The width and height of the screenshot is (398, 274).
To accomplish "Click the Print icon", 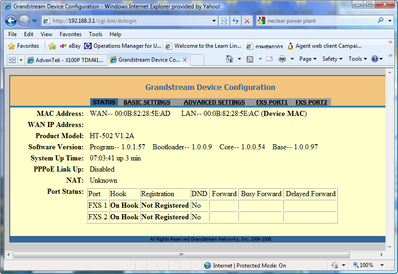I will coord(282,59).
